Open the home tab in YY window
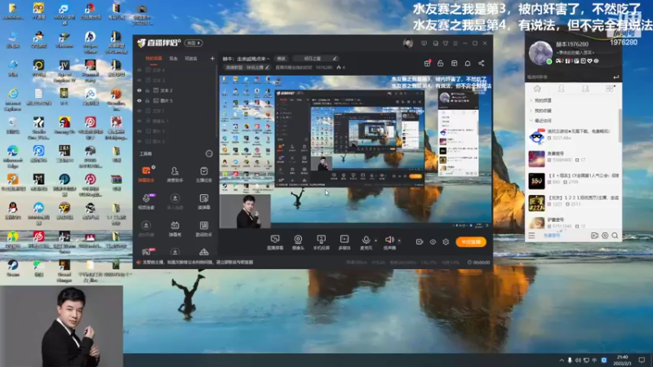The image size is (653, 367). (x=537, y=89)
